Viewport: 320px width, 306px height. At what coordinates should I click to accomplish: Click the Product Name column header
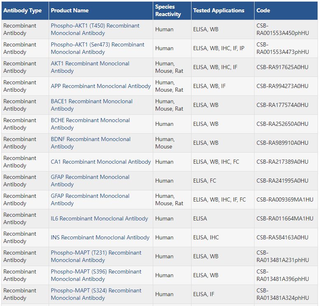click(x=70, y=11)
